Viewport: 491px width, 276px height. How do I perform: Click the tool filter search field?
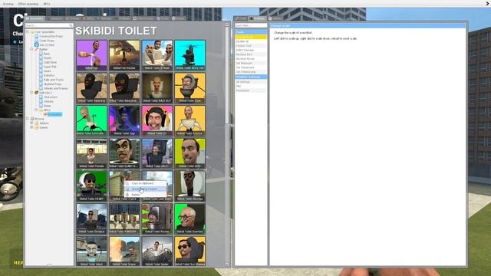pyautogui.click(x=251, y=25)
